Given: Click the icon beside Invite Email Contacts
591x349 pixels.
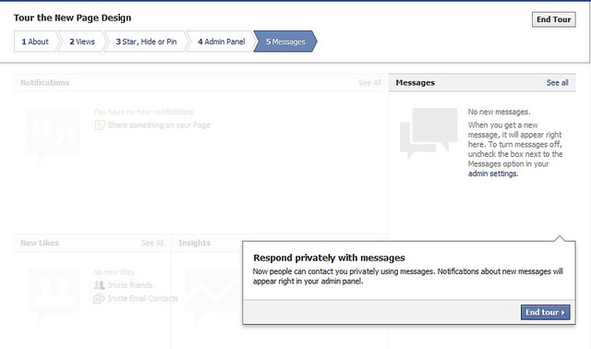Looking at the screenshot, I should [x=99, y=298].
